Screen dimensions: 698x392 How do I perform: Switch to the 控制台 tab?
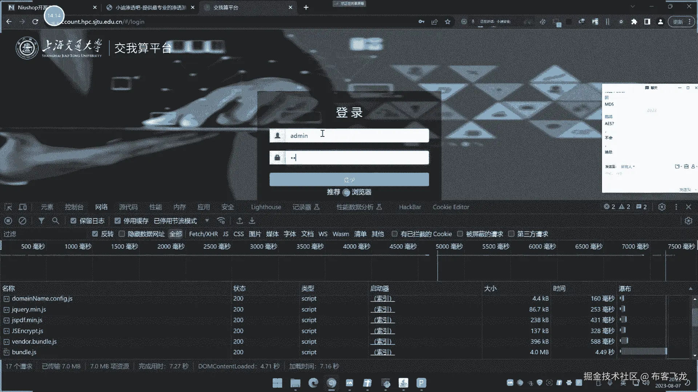pyautogui.click(x=74, y=207)
